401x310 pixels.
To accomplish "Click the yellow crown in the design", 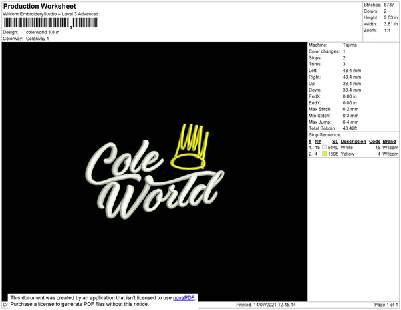I will (x=189, y=146).
